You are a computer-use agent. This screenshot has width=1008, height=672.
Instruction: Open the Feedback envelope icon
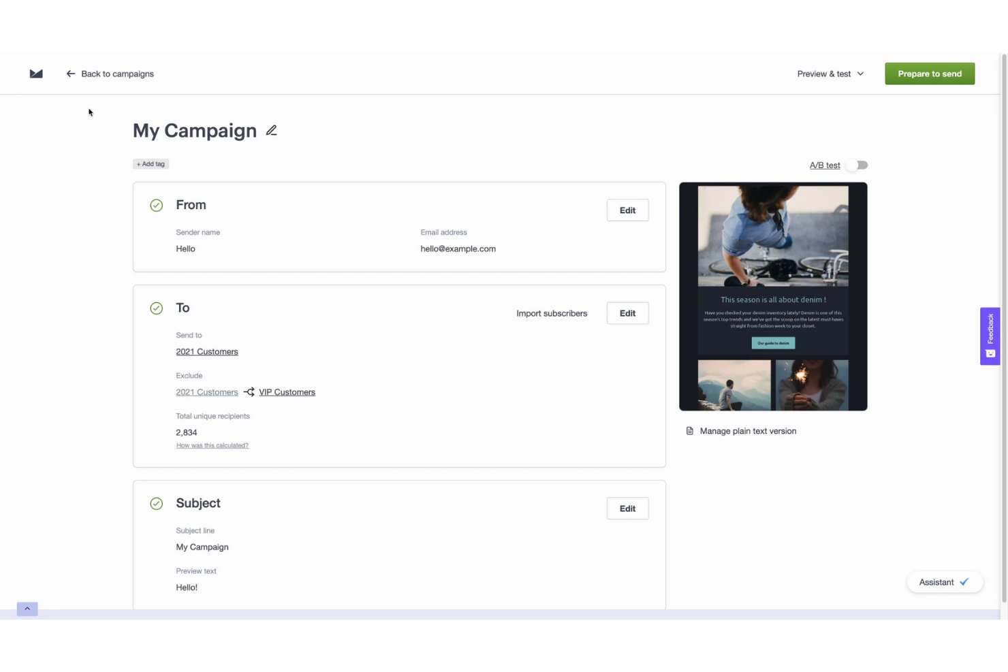pos(989,353)
